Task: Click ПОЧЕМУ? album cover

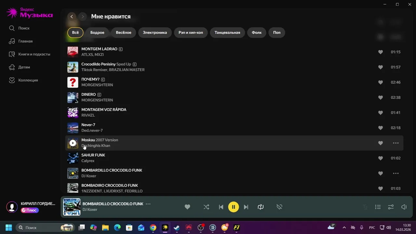Action: [x=73, y=82]
